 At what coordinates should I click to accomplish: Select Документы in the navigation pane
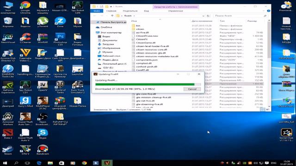[x=110, y=40]
